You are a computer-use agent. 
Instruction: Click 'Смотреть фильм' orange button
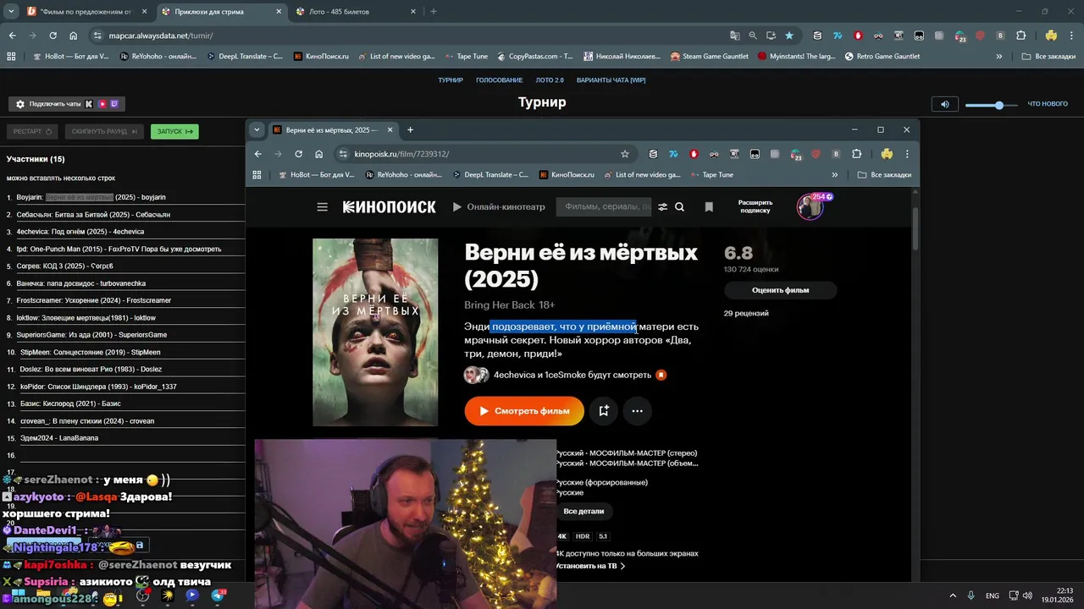pos(523,411)
